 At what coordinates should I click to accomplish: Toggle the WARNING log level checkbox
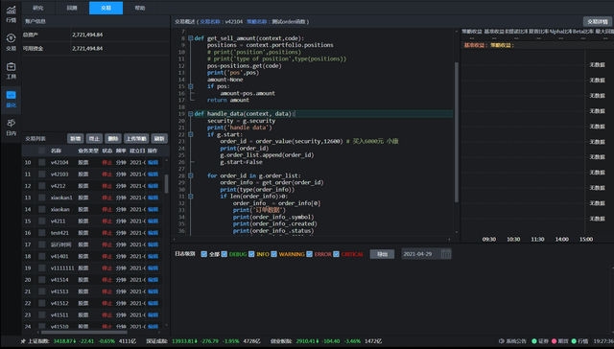coord(273,254)
